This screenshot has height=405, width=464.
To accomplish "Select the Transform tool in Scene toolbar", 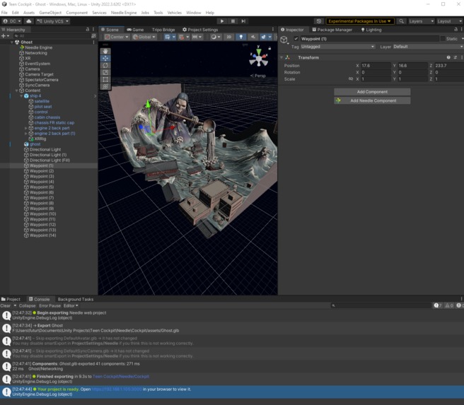I will [x=105, y=87].
